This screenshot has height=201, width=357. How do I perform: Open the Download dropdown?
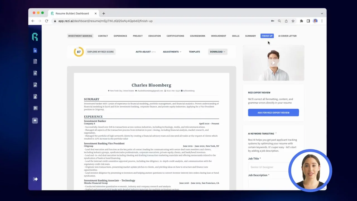point(218,52)
